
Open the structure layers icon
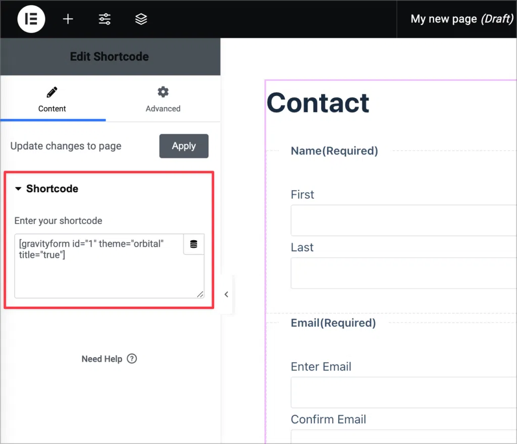point(141,19)
